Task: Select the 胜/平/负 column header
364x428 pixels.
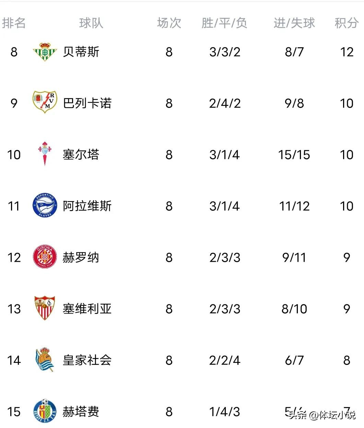Action: point(224,23)
